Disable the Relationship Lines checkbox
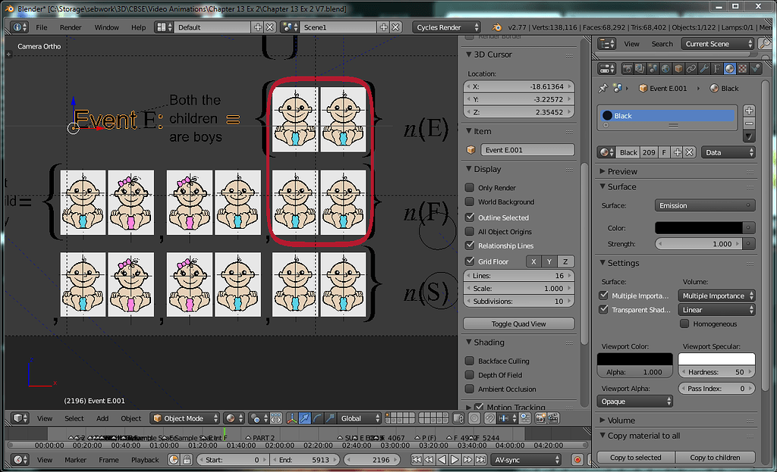The image size is (777, 472). tap(470, 245)
